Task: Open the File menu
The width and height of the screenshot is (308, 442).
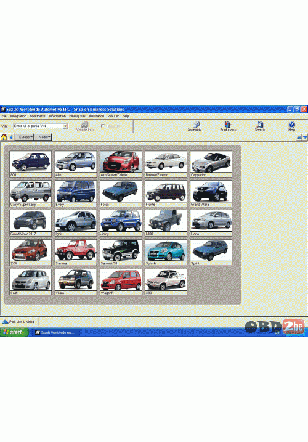Action: (4, 116)
